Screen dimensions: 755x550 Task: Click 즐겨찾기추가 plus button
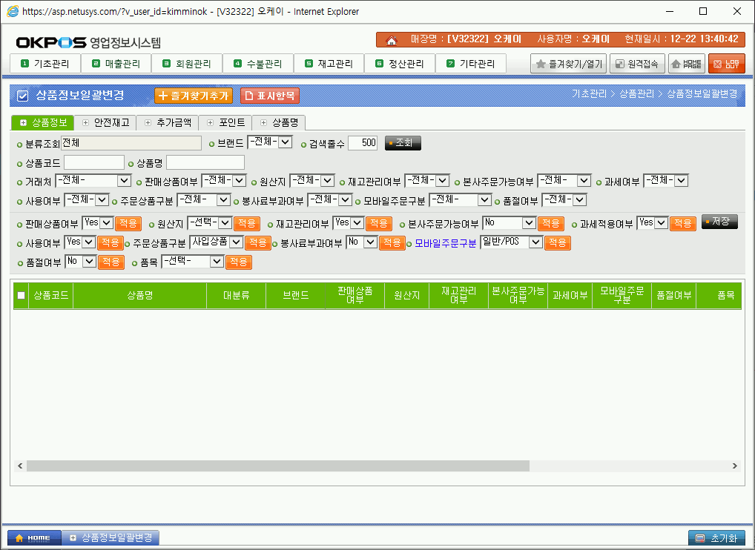click(193, 96)
